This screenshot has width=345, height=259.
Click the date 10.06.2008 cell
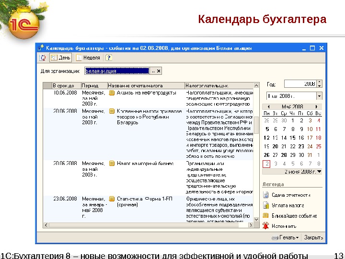[x=65, y=93]
